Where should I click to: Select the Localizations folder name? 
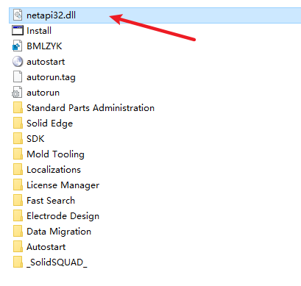click(x=54, y=170)
